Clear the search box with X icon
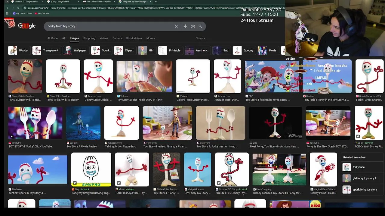This screenshot has width=385, height=216. pos(176,26)
